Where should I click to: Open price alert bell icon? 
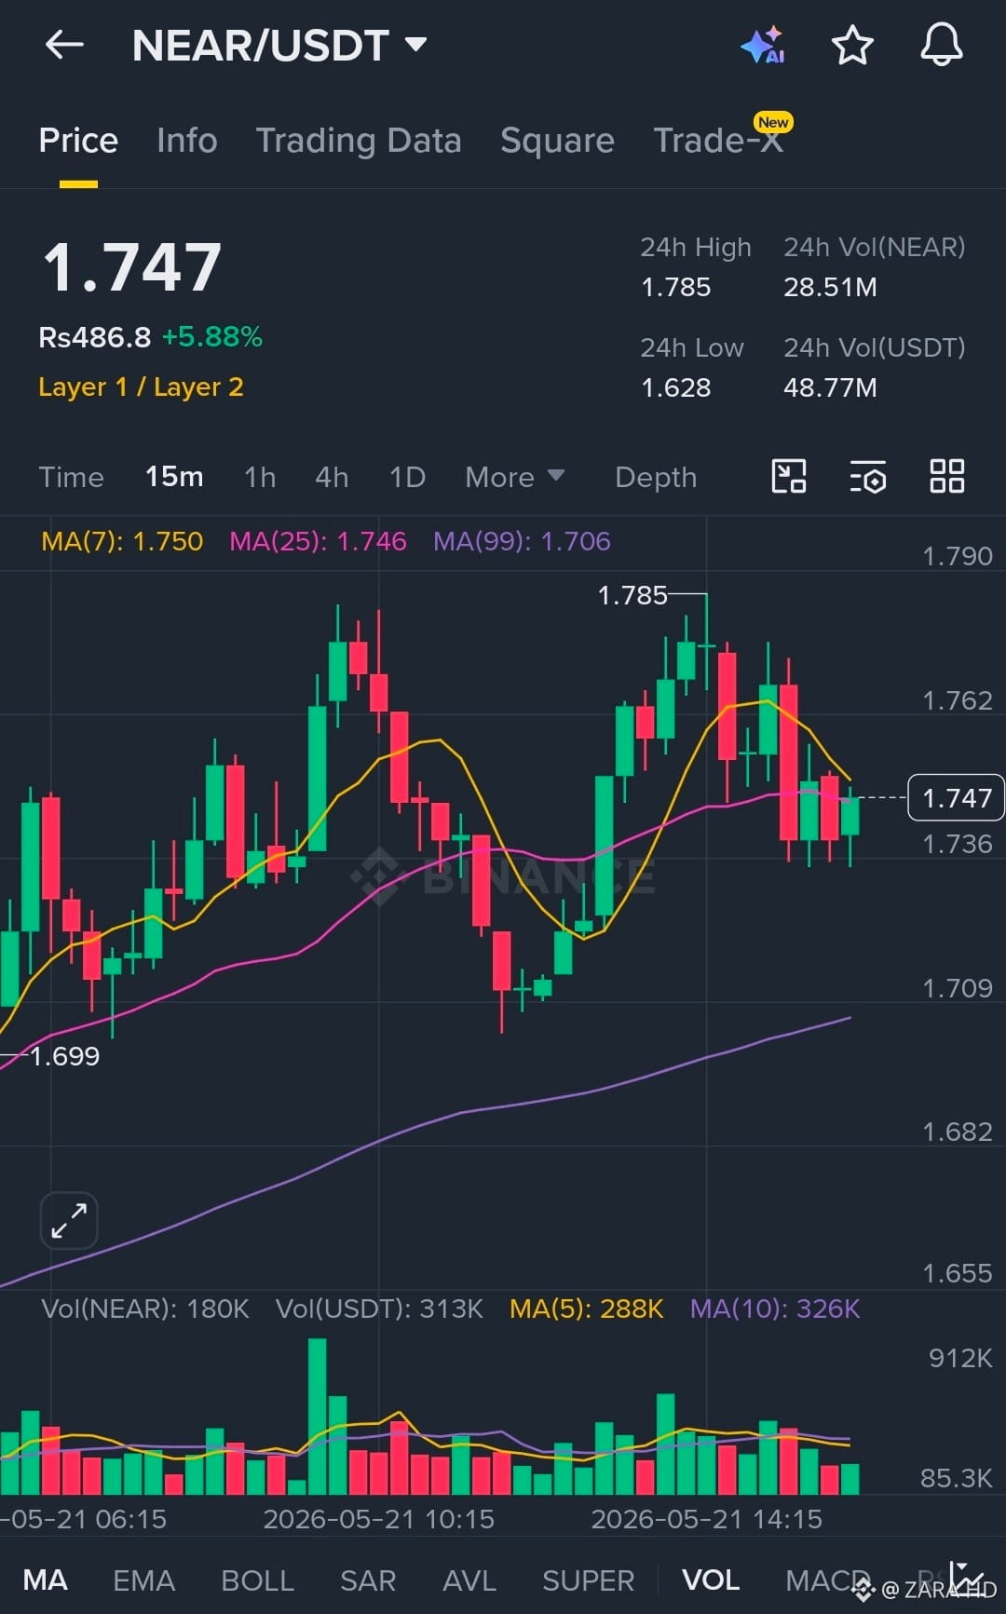[x=942, y=44]
